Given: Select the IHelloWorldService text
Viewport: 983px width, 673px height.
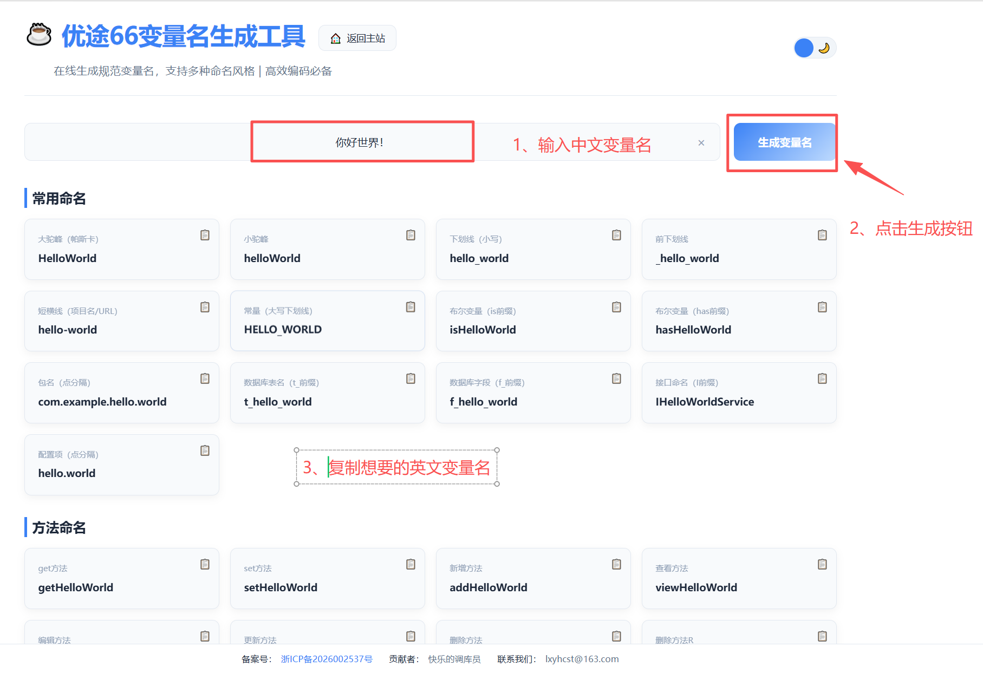Looking at the screenshot, I should (705, 402).
